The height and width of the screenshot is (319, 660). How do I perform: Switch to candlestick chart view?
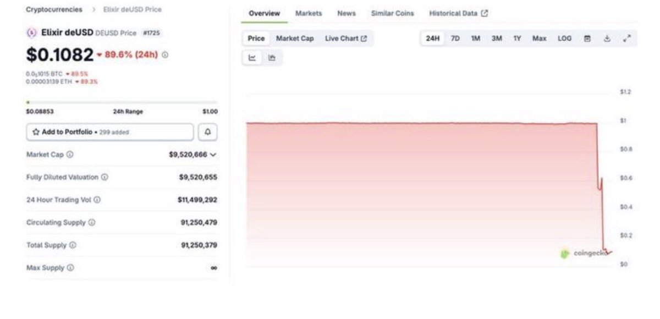(x=272, y=58)
